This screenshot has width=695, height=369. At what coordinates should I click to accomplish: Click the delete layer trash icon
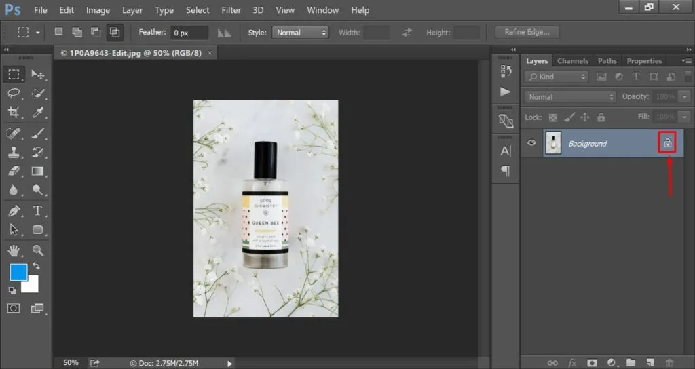coord(670,362)
